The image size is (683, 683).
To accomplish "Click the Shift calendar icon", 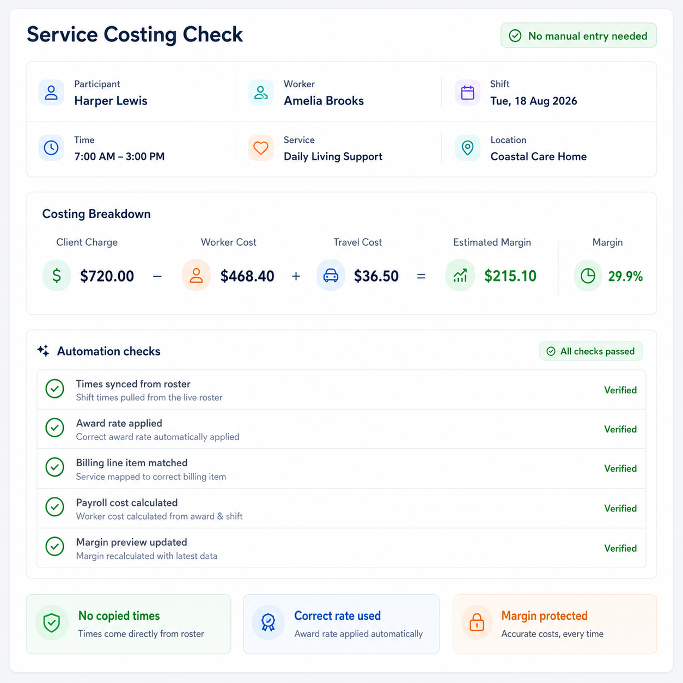I will [467, 92].
